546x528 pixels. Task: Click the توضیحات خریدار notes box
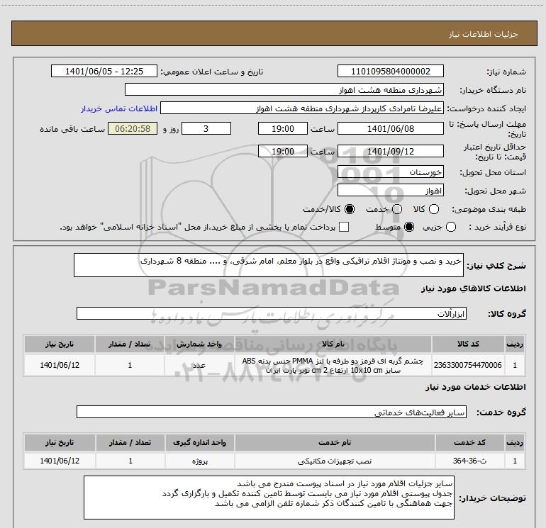click(x=269, y=498)
